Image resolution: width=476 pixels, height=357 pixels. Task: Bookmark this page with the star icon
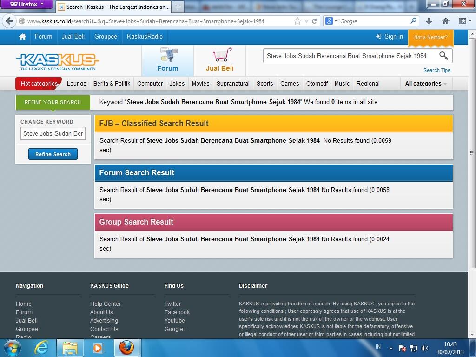297,21
